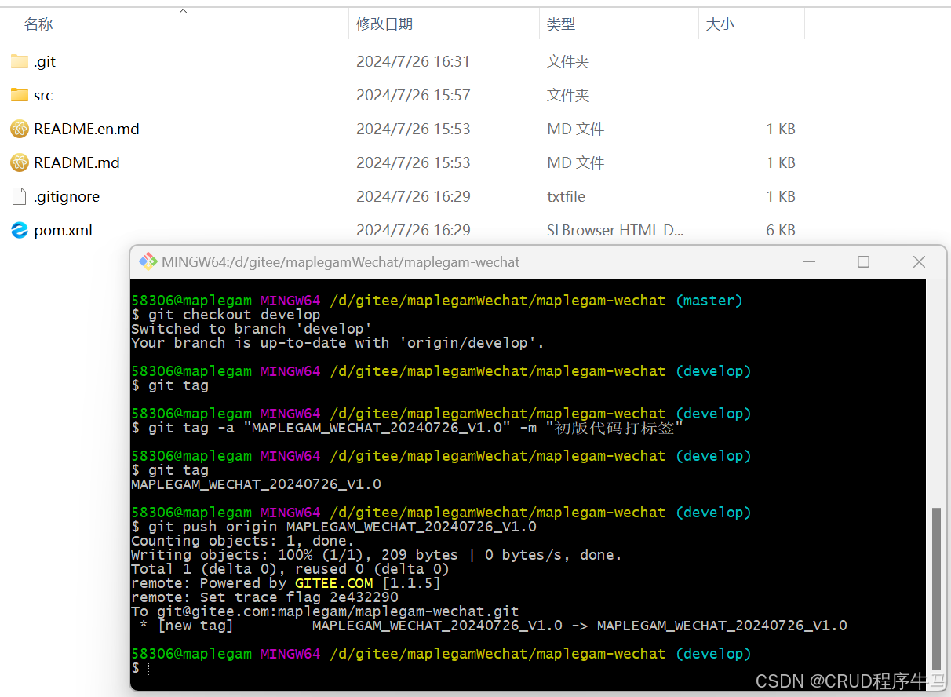
Task: Close the MINGW64 terminal window
Action: point(919,262)
